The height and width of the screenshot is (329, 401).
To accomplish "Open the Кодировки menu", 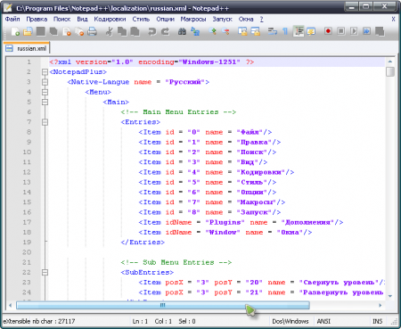I will (110, 19).
